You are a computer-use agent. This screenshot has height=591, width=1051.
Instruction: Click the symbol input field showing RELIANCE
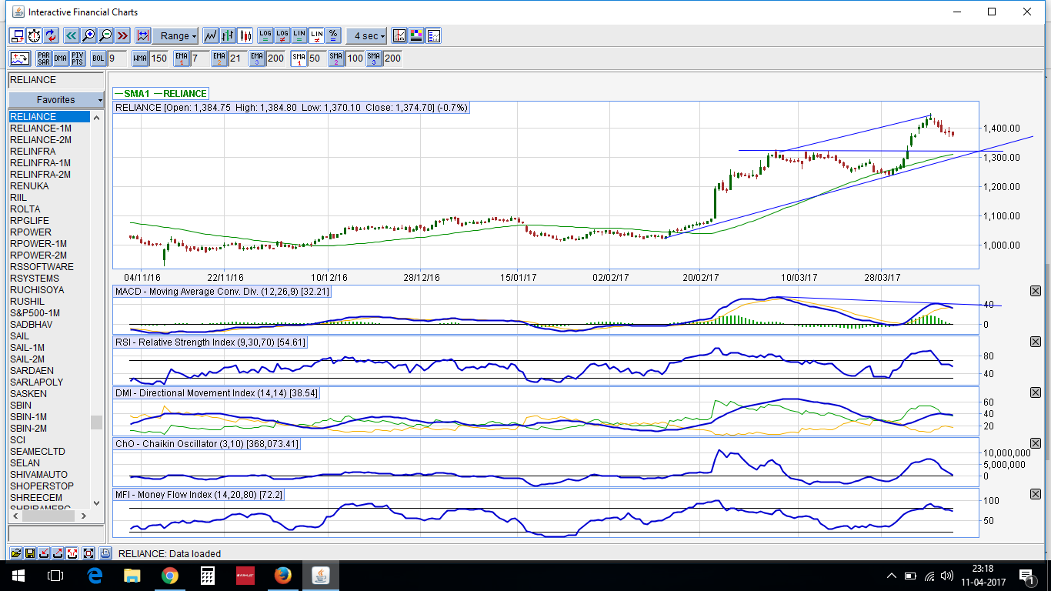pos(56,80)
